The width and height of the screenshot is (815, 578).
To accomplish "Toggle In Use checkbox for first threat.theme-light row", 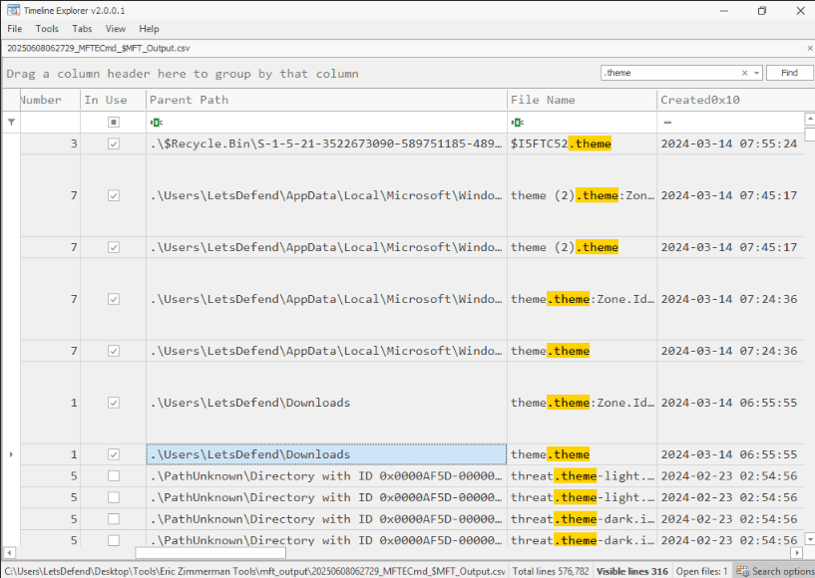I will [x=114, y=476].
